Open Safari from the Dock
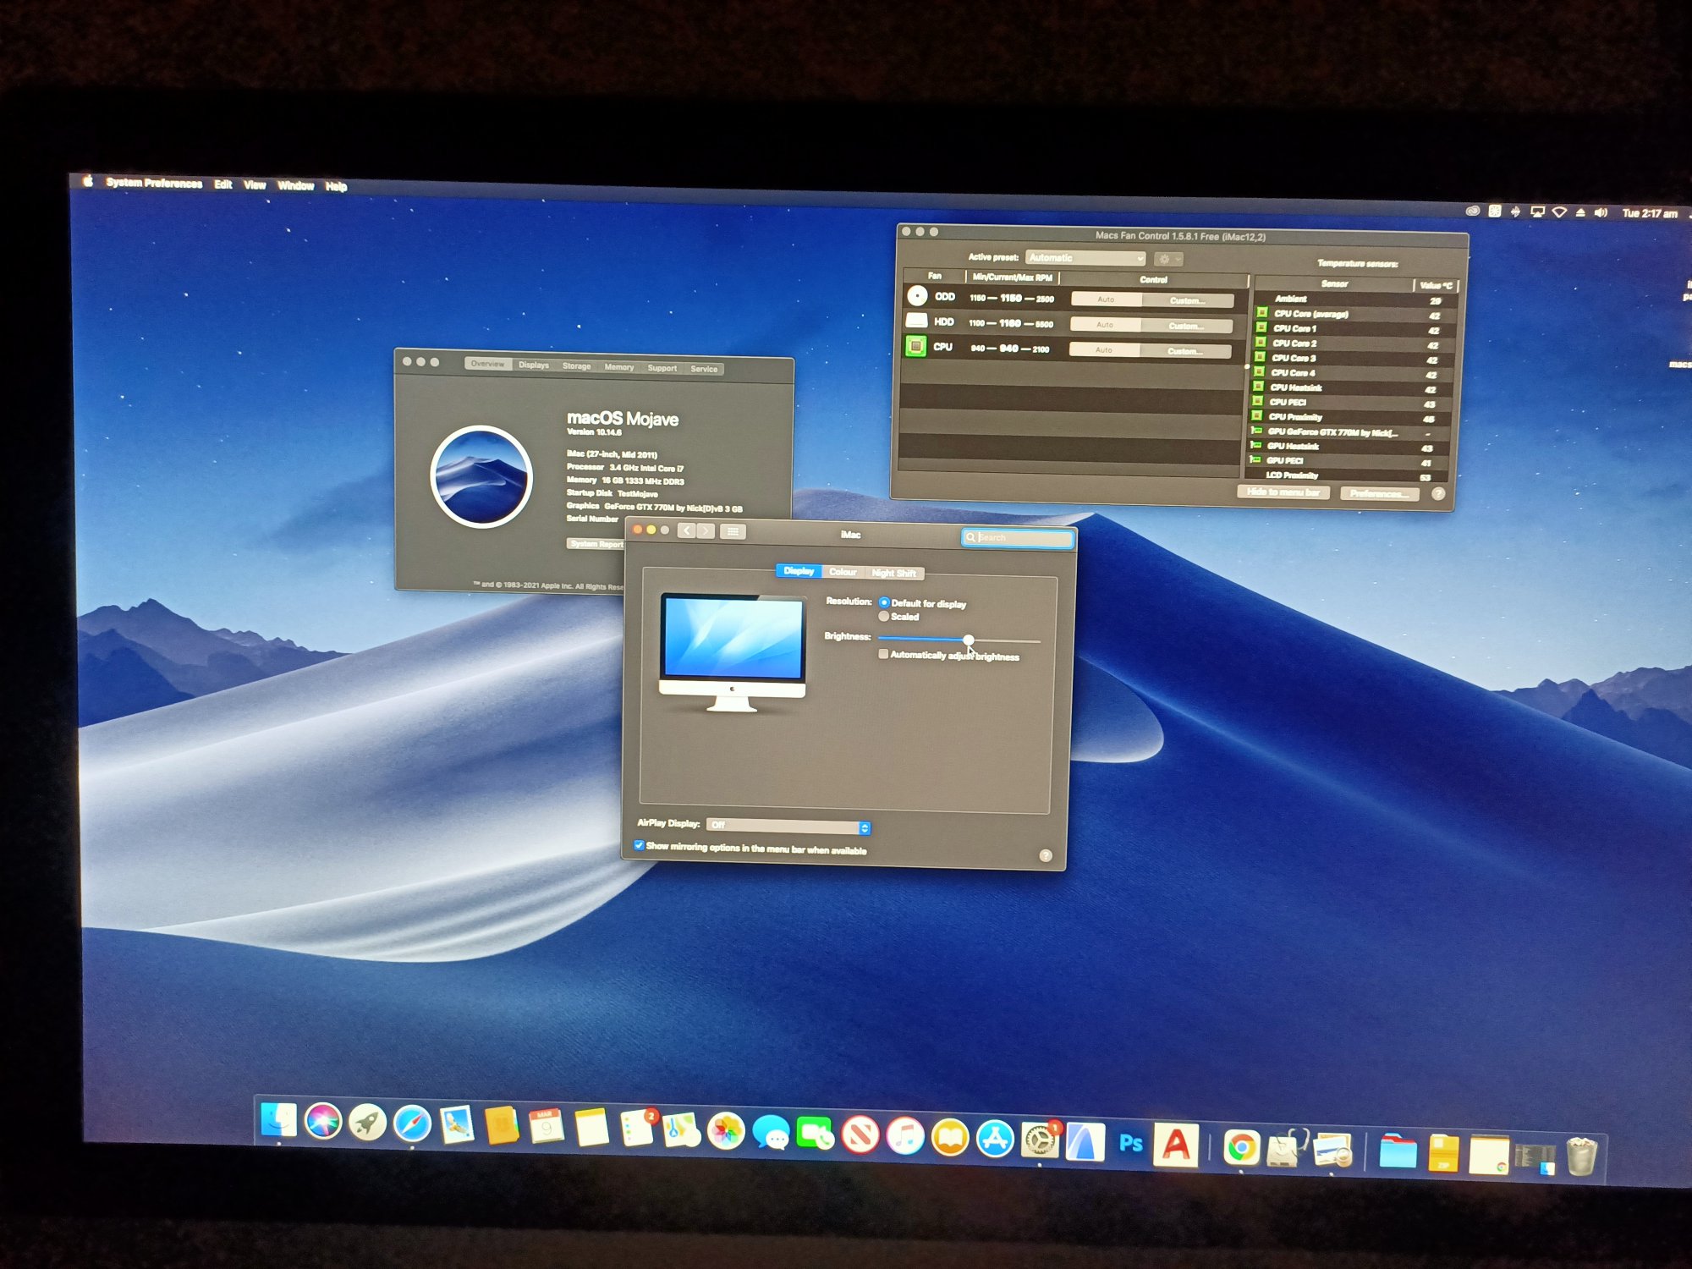Viewport: 1692px width, 1269px height. coord(412,1124)
